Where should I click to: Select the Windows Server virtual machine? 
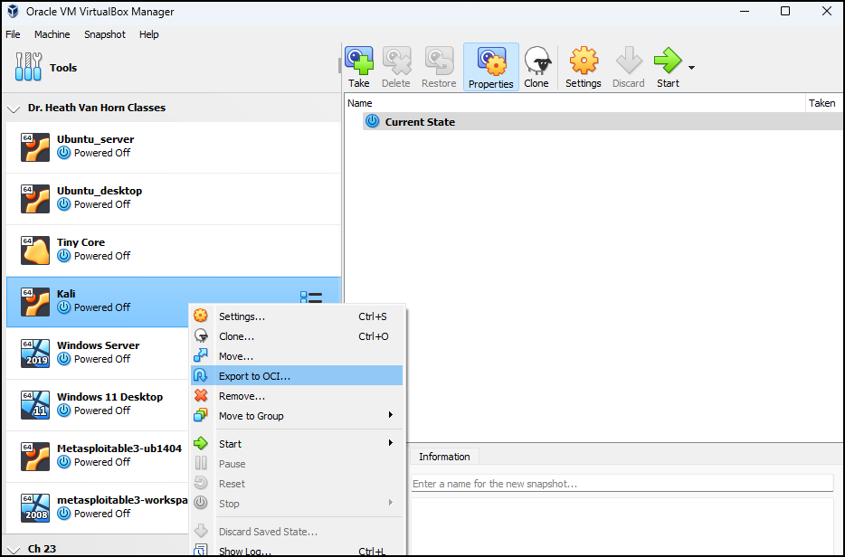(x=98, y=354)
